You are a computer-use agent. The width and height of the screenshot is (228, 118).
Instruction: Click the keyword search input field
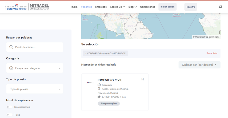click(x=37, y=47)
